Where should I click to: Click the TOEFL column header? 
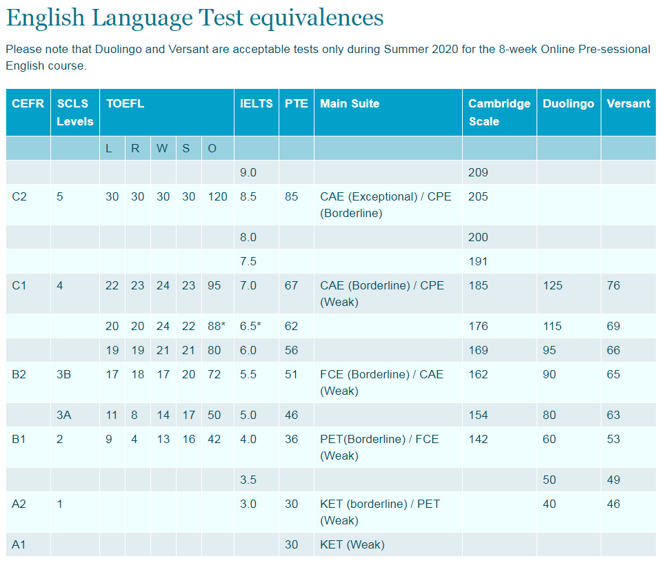167,112
